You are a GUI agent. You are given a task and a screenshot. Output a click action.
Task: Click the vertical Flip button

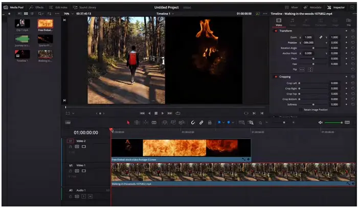[x=310, y=70]
